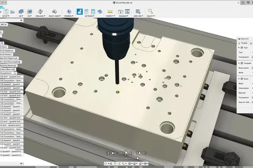Click the Generate toolpath icon in Actions

100,11
